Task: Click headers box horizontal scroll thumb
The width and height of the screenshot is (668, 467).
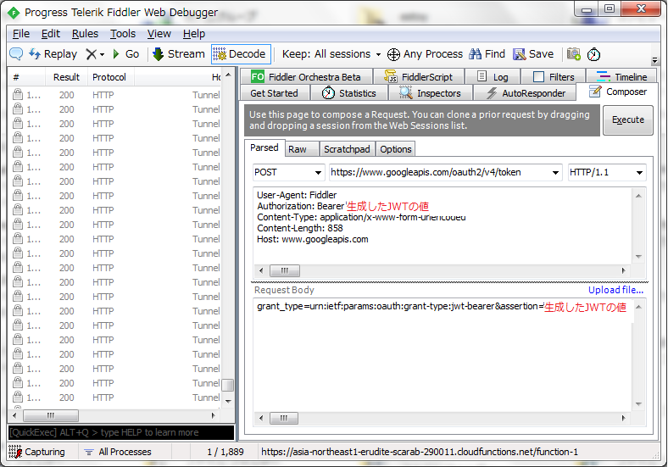Action: (x=285, y=270)
